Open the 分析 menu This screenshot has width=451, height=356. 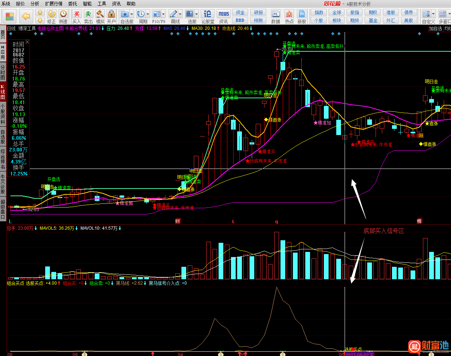point(35,4)
